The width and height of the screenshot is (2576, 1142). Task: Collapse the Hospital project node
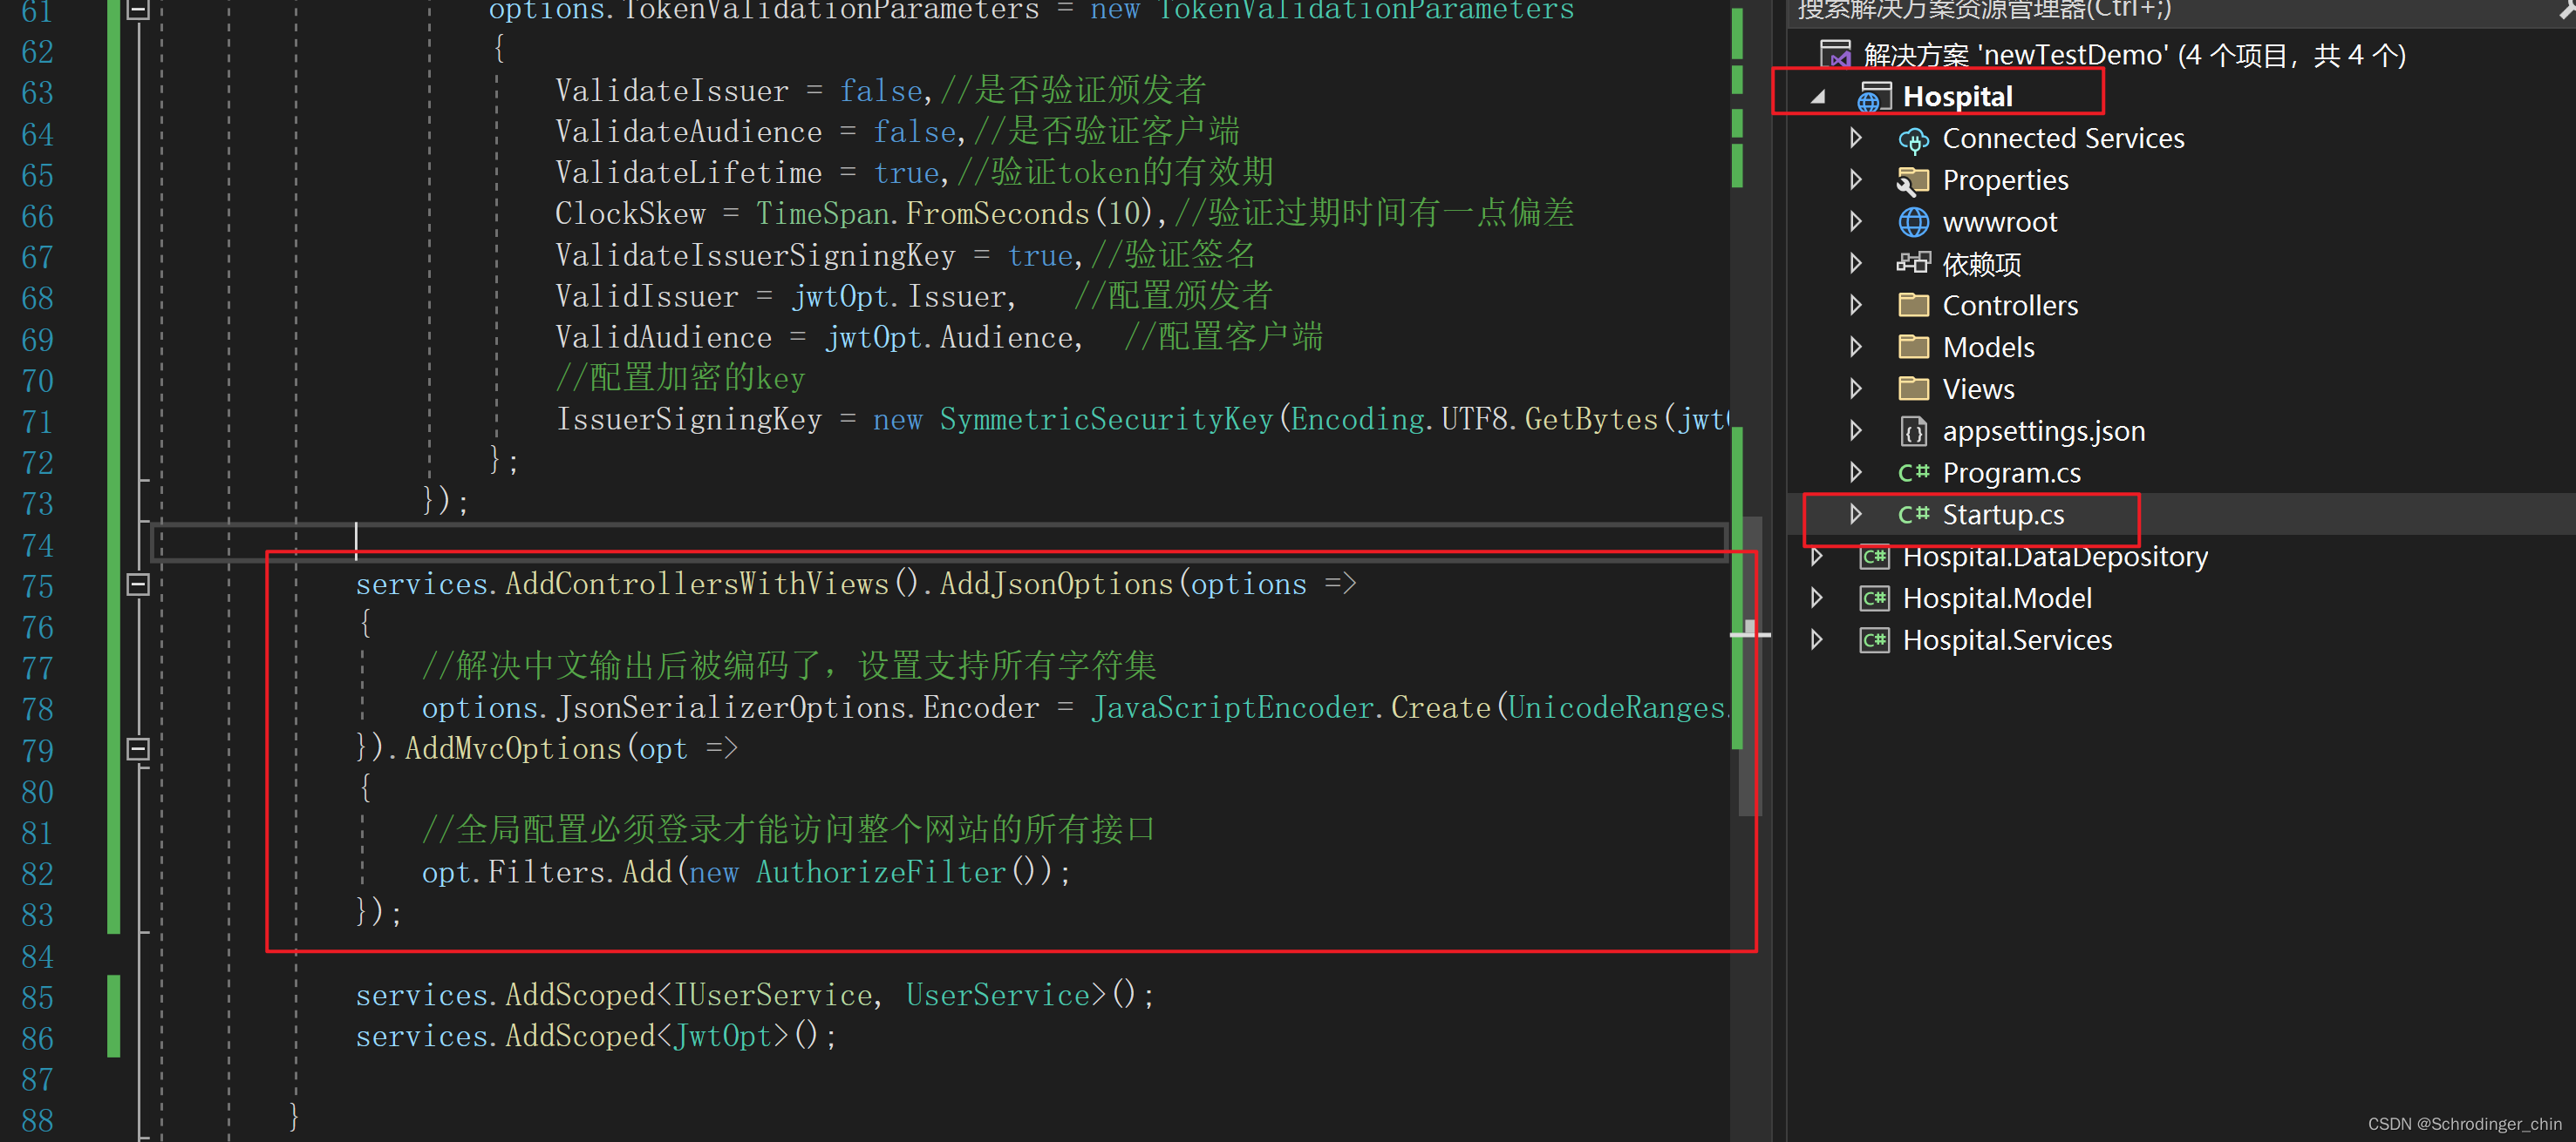[x=1818, y=96]
